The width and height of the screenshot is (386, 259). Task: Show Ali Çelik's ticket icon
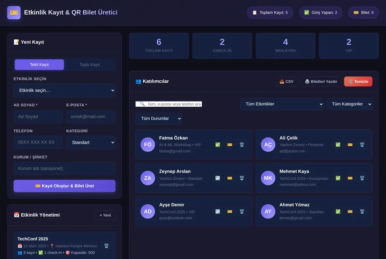coord(350,145)
